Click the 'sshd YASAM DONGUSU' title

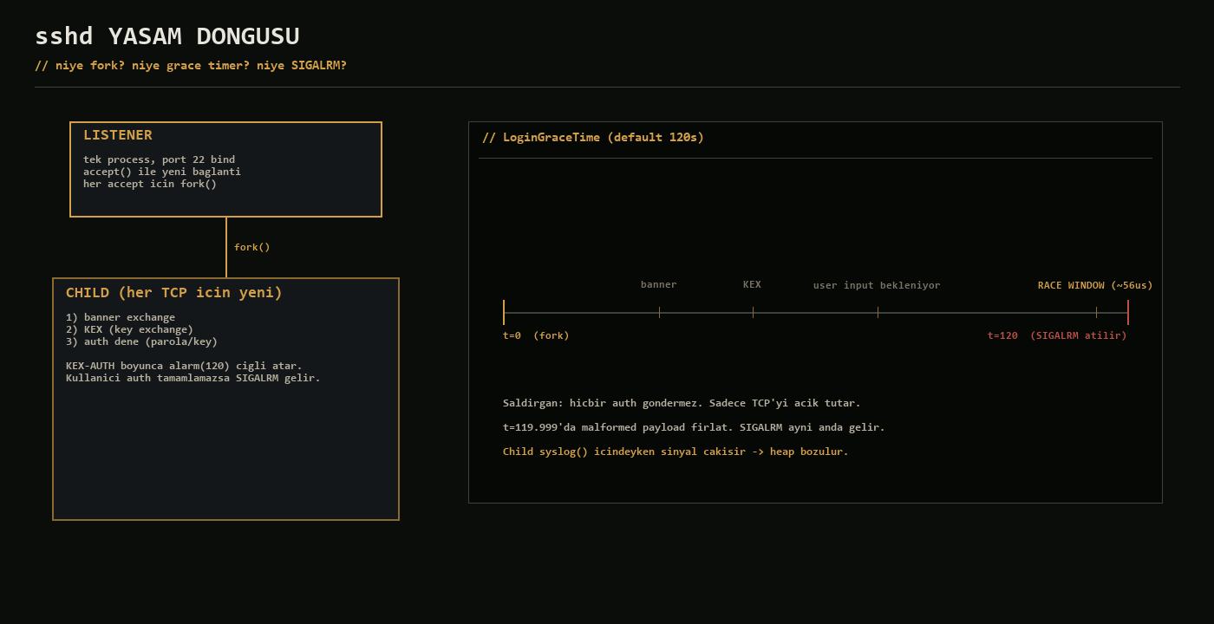click(x=167, y=36)
